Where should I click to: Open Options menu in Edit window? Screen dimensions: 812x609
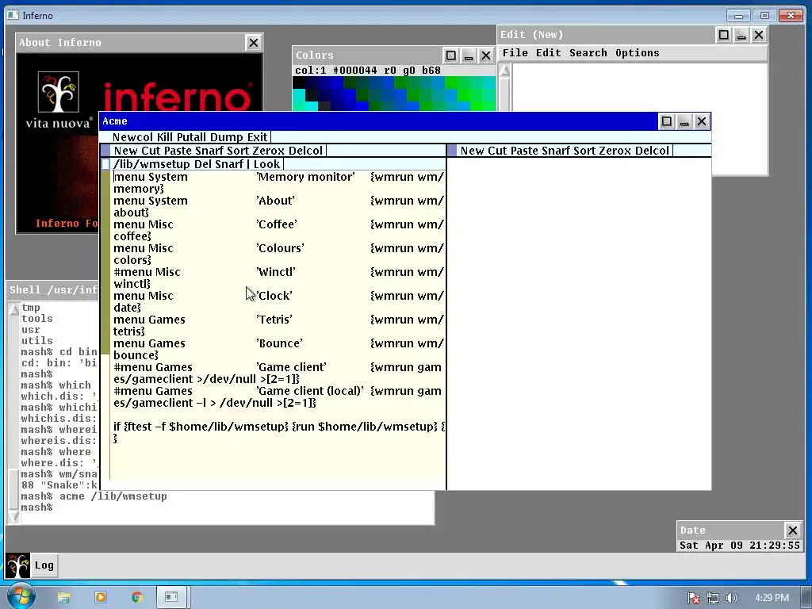[x=637, y=53]
